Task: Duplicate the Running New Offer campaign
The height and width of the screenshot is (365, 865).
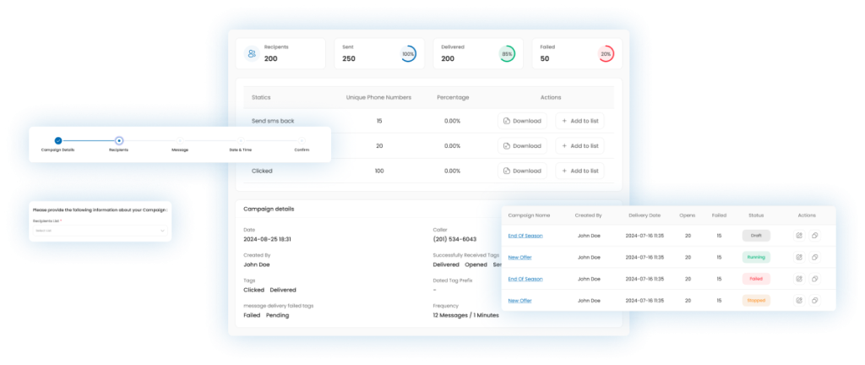Action: click(x=814, y=257)
